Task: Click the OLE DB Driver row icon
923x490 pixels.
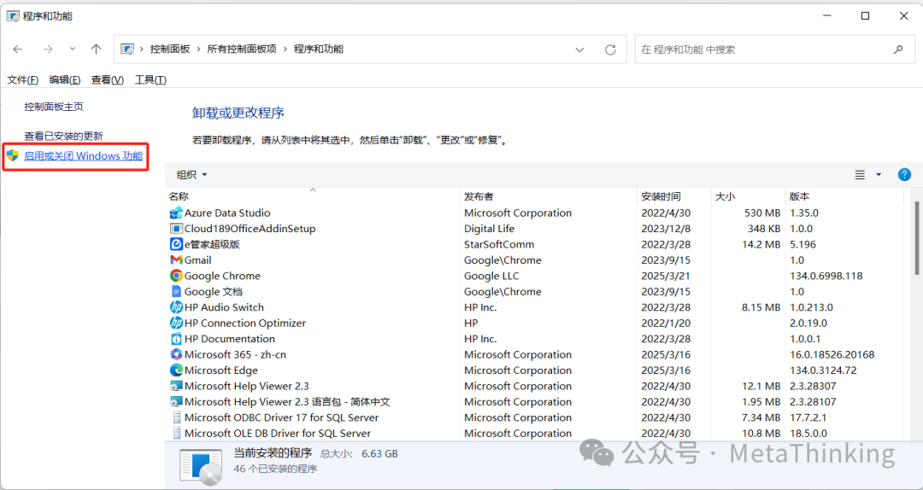Action: 176,434
